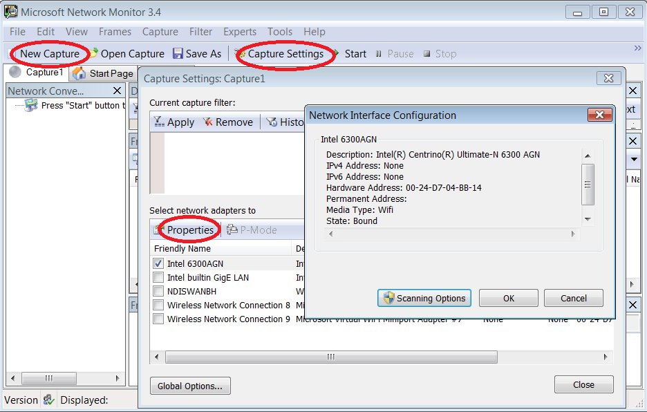Click the Save As floppy disk icon
Viewport: 647px width, 412px height.
pos(178,53)
